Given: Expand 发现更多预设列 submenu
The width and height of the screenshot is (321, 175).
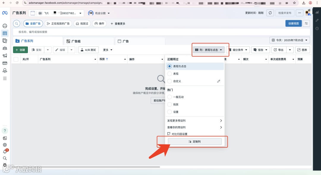Looking at the screenshot, I should point(195,121).
